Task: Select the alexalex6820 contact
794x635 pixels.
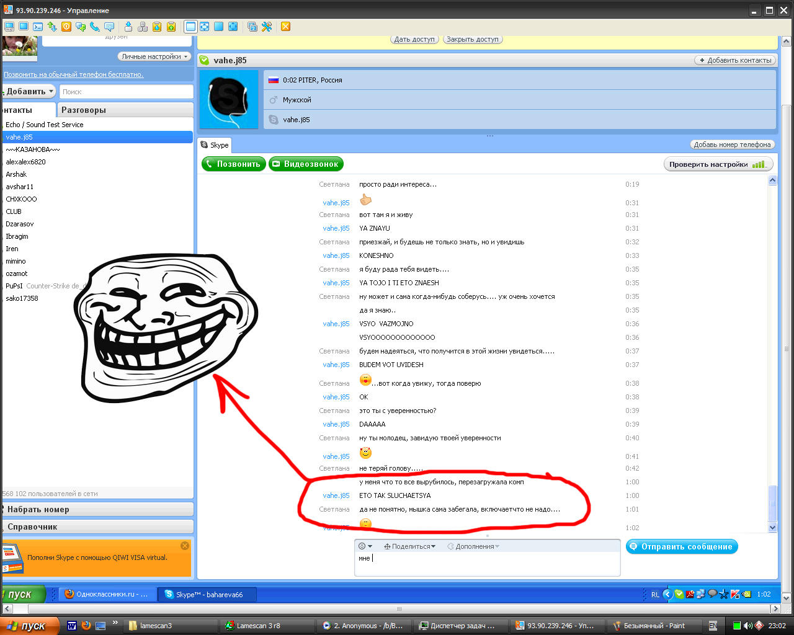Action: [98, 162]
